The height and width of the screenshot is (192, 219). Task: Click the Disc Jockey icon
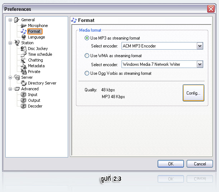pos(24,49)
